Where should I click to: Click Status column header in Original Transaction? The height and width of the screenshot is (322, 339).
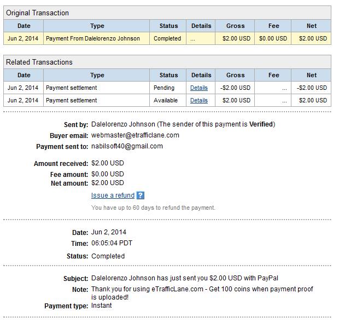tap(168, 26)
